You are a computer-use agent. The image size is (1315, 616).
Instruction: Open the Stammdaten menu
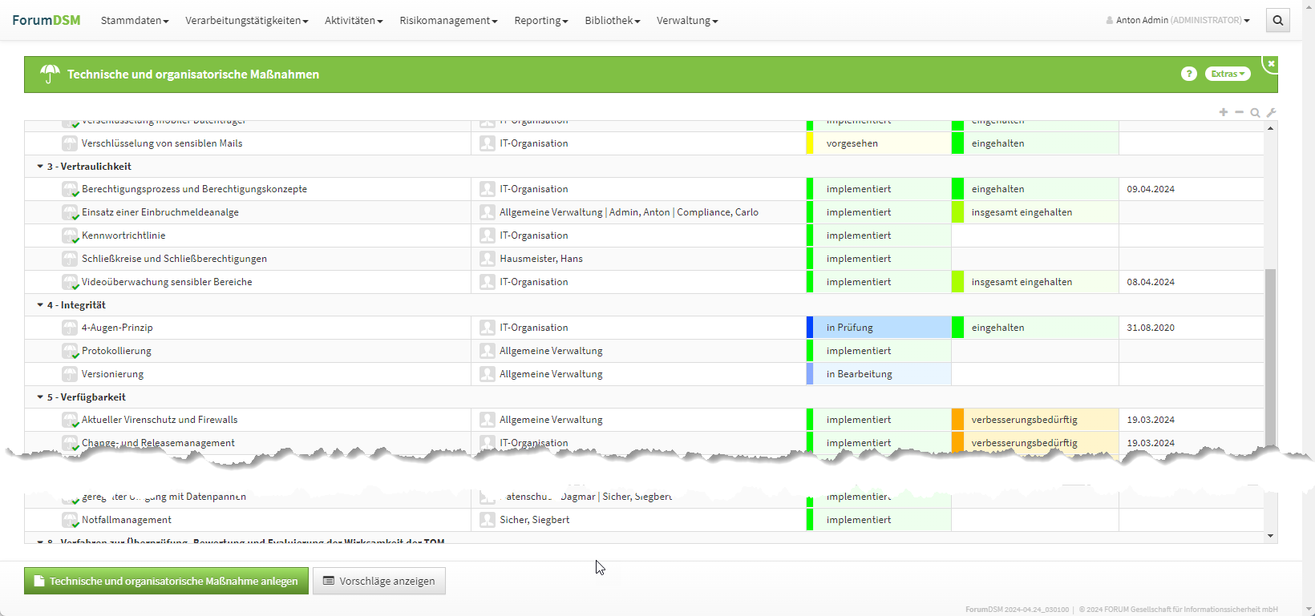pyautogui.click(x=134, y=21)
